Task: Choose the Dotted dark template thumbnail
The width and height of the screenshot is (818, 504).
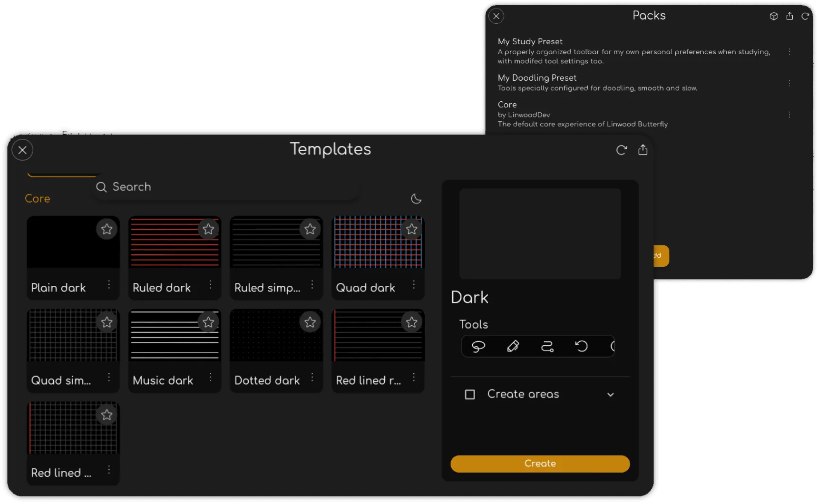Action: point(276,335)
